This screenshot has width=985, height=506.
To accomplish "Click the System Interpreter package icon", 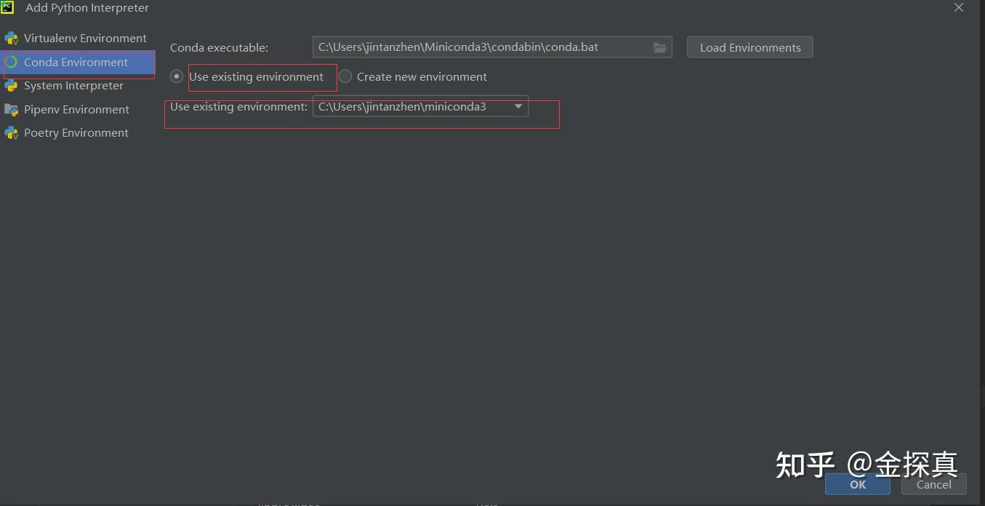I will click(11, 86).
